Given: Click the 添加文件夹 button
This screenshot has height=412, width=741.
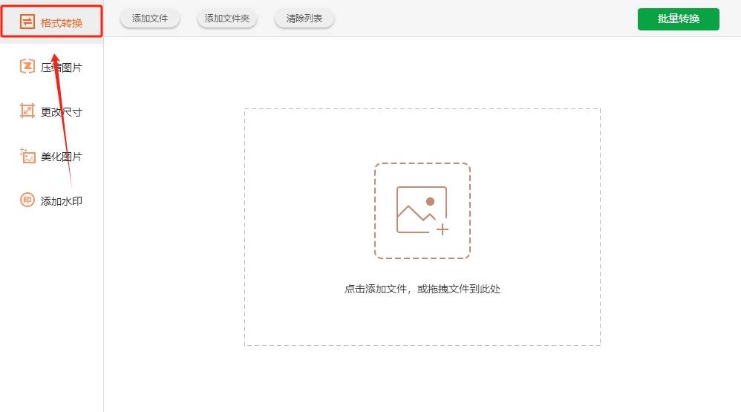Looking at the screenshot, I should coord(227,19).
